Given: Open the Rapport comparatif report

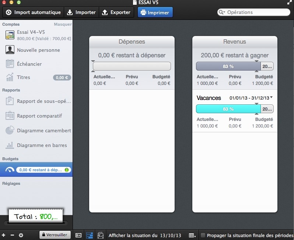Looking at the screenshot, I should 36,116.
